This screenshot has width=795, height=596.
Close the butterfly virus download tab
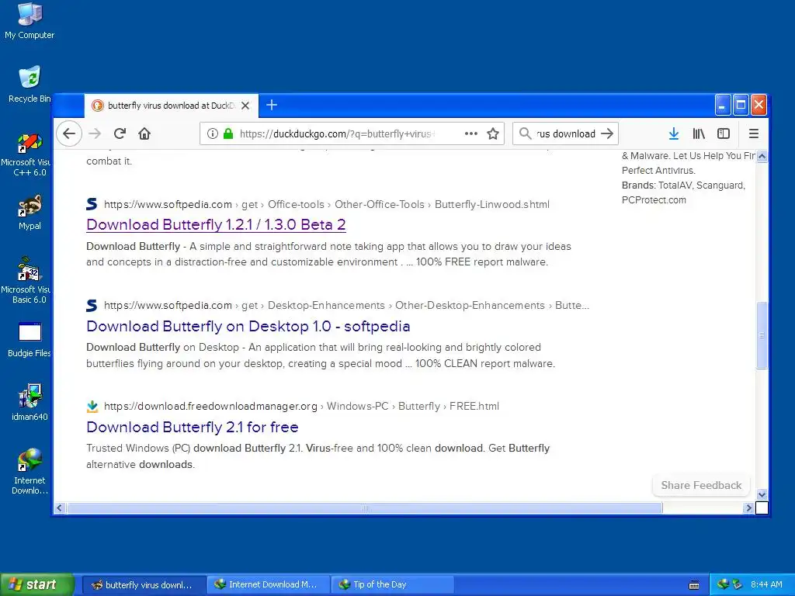pos(245,106)
